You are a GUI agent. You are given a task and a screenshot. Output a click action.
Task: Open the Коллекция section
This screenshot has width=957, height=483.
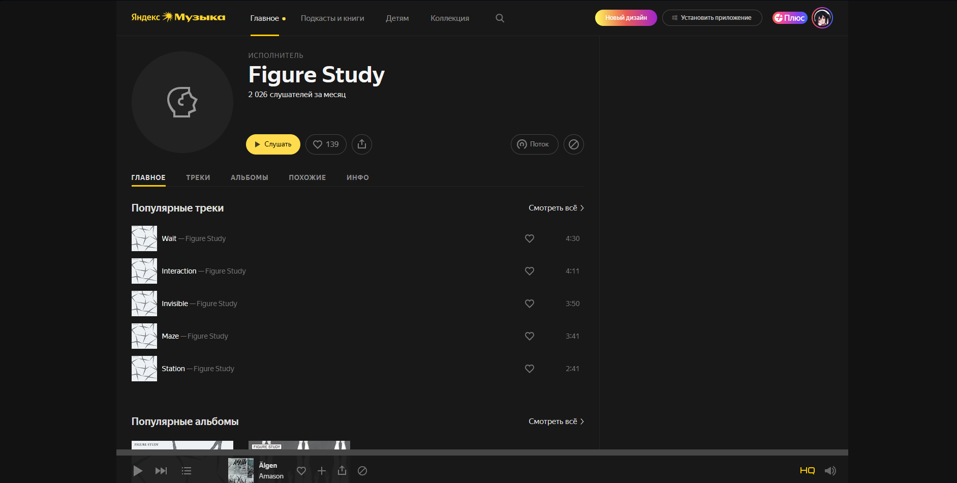tap(450, 18)
